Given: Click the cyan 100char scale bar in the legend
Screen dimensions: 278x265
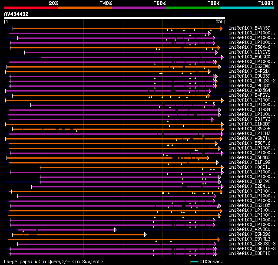Looking at the screenshot, I should 194,262.
